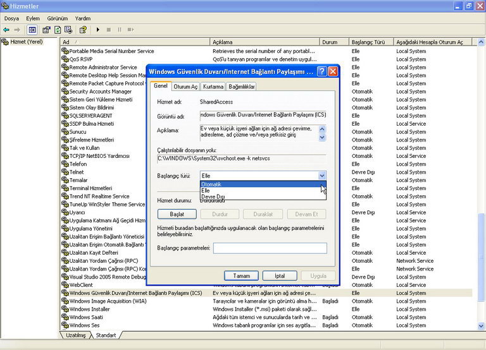Choose Elle in the startup type list
Image resolution: width=486 pixels, height=350 pixels.
click(x=263, y=190)
